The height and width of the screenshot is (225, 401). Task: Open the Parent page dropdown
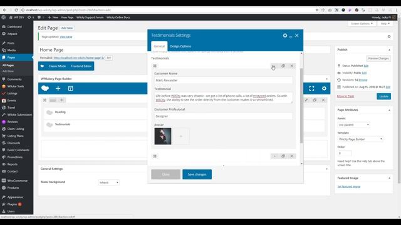tap(353, 125)
